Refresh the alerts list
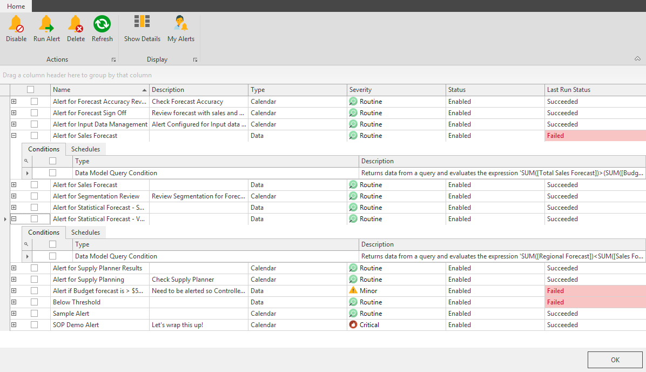Viewport: 646px width, 372px height. pos(102,29)
